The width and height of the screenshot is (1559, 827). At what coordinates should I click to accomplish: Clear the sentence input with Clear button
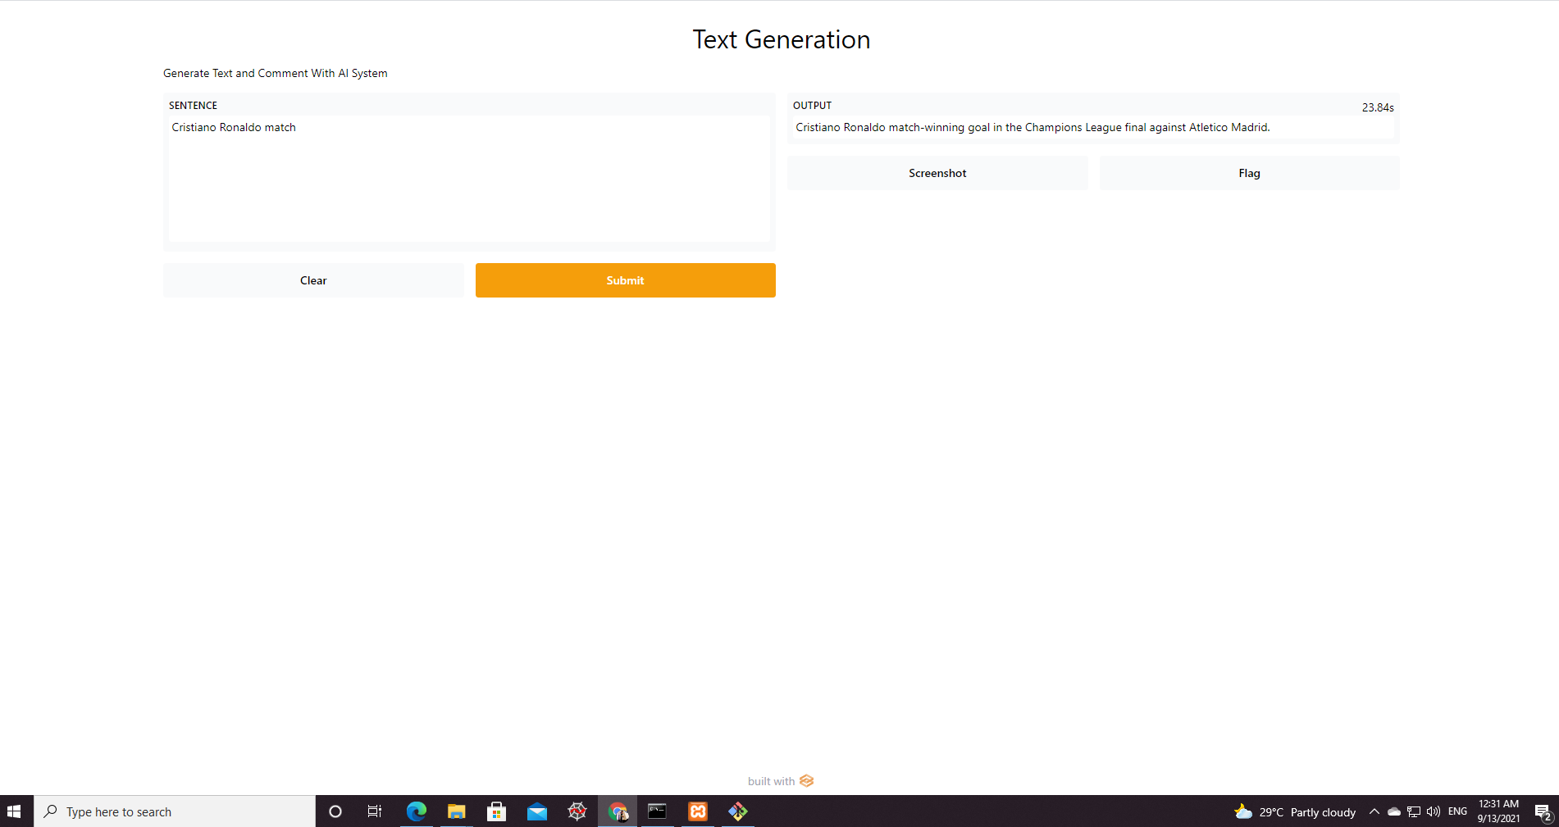(313, 280)
